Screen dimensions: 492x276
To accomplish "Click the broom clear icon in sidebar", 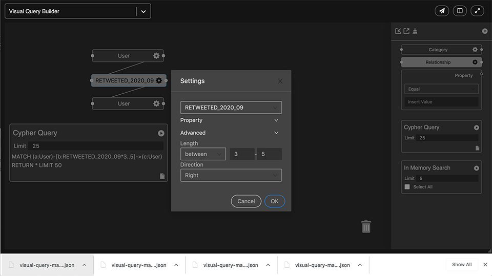I will 415,31.
